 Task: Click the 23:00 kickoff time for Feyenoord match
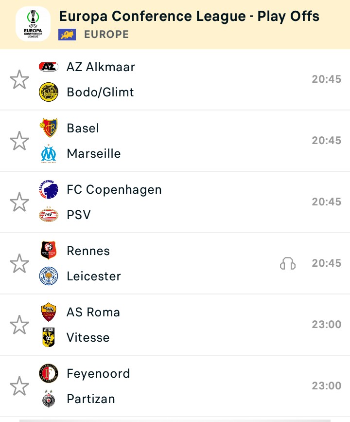(326, 385)
